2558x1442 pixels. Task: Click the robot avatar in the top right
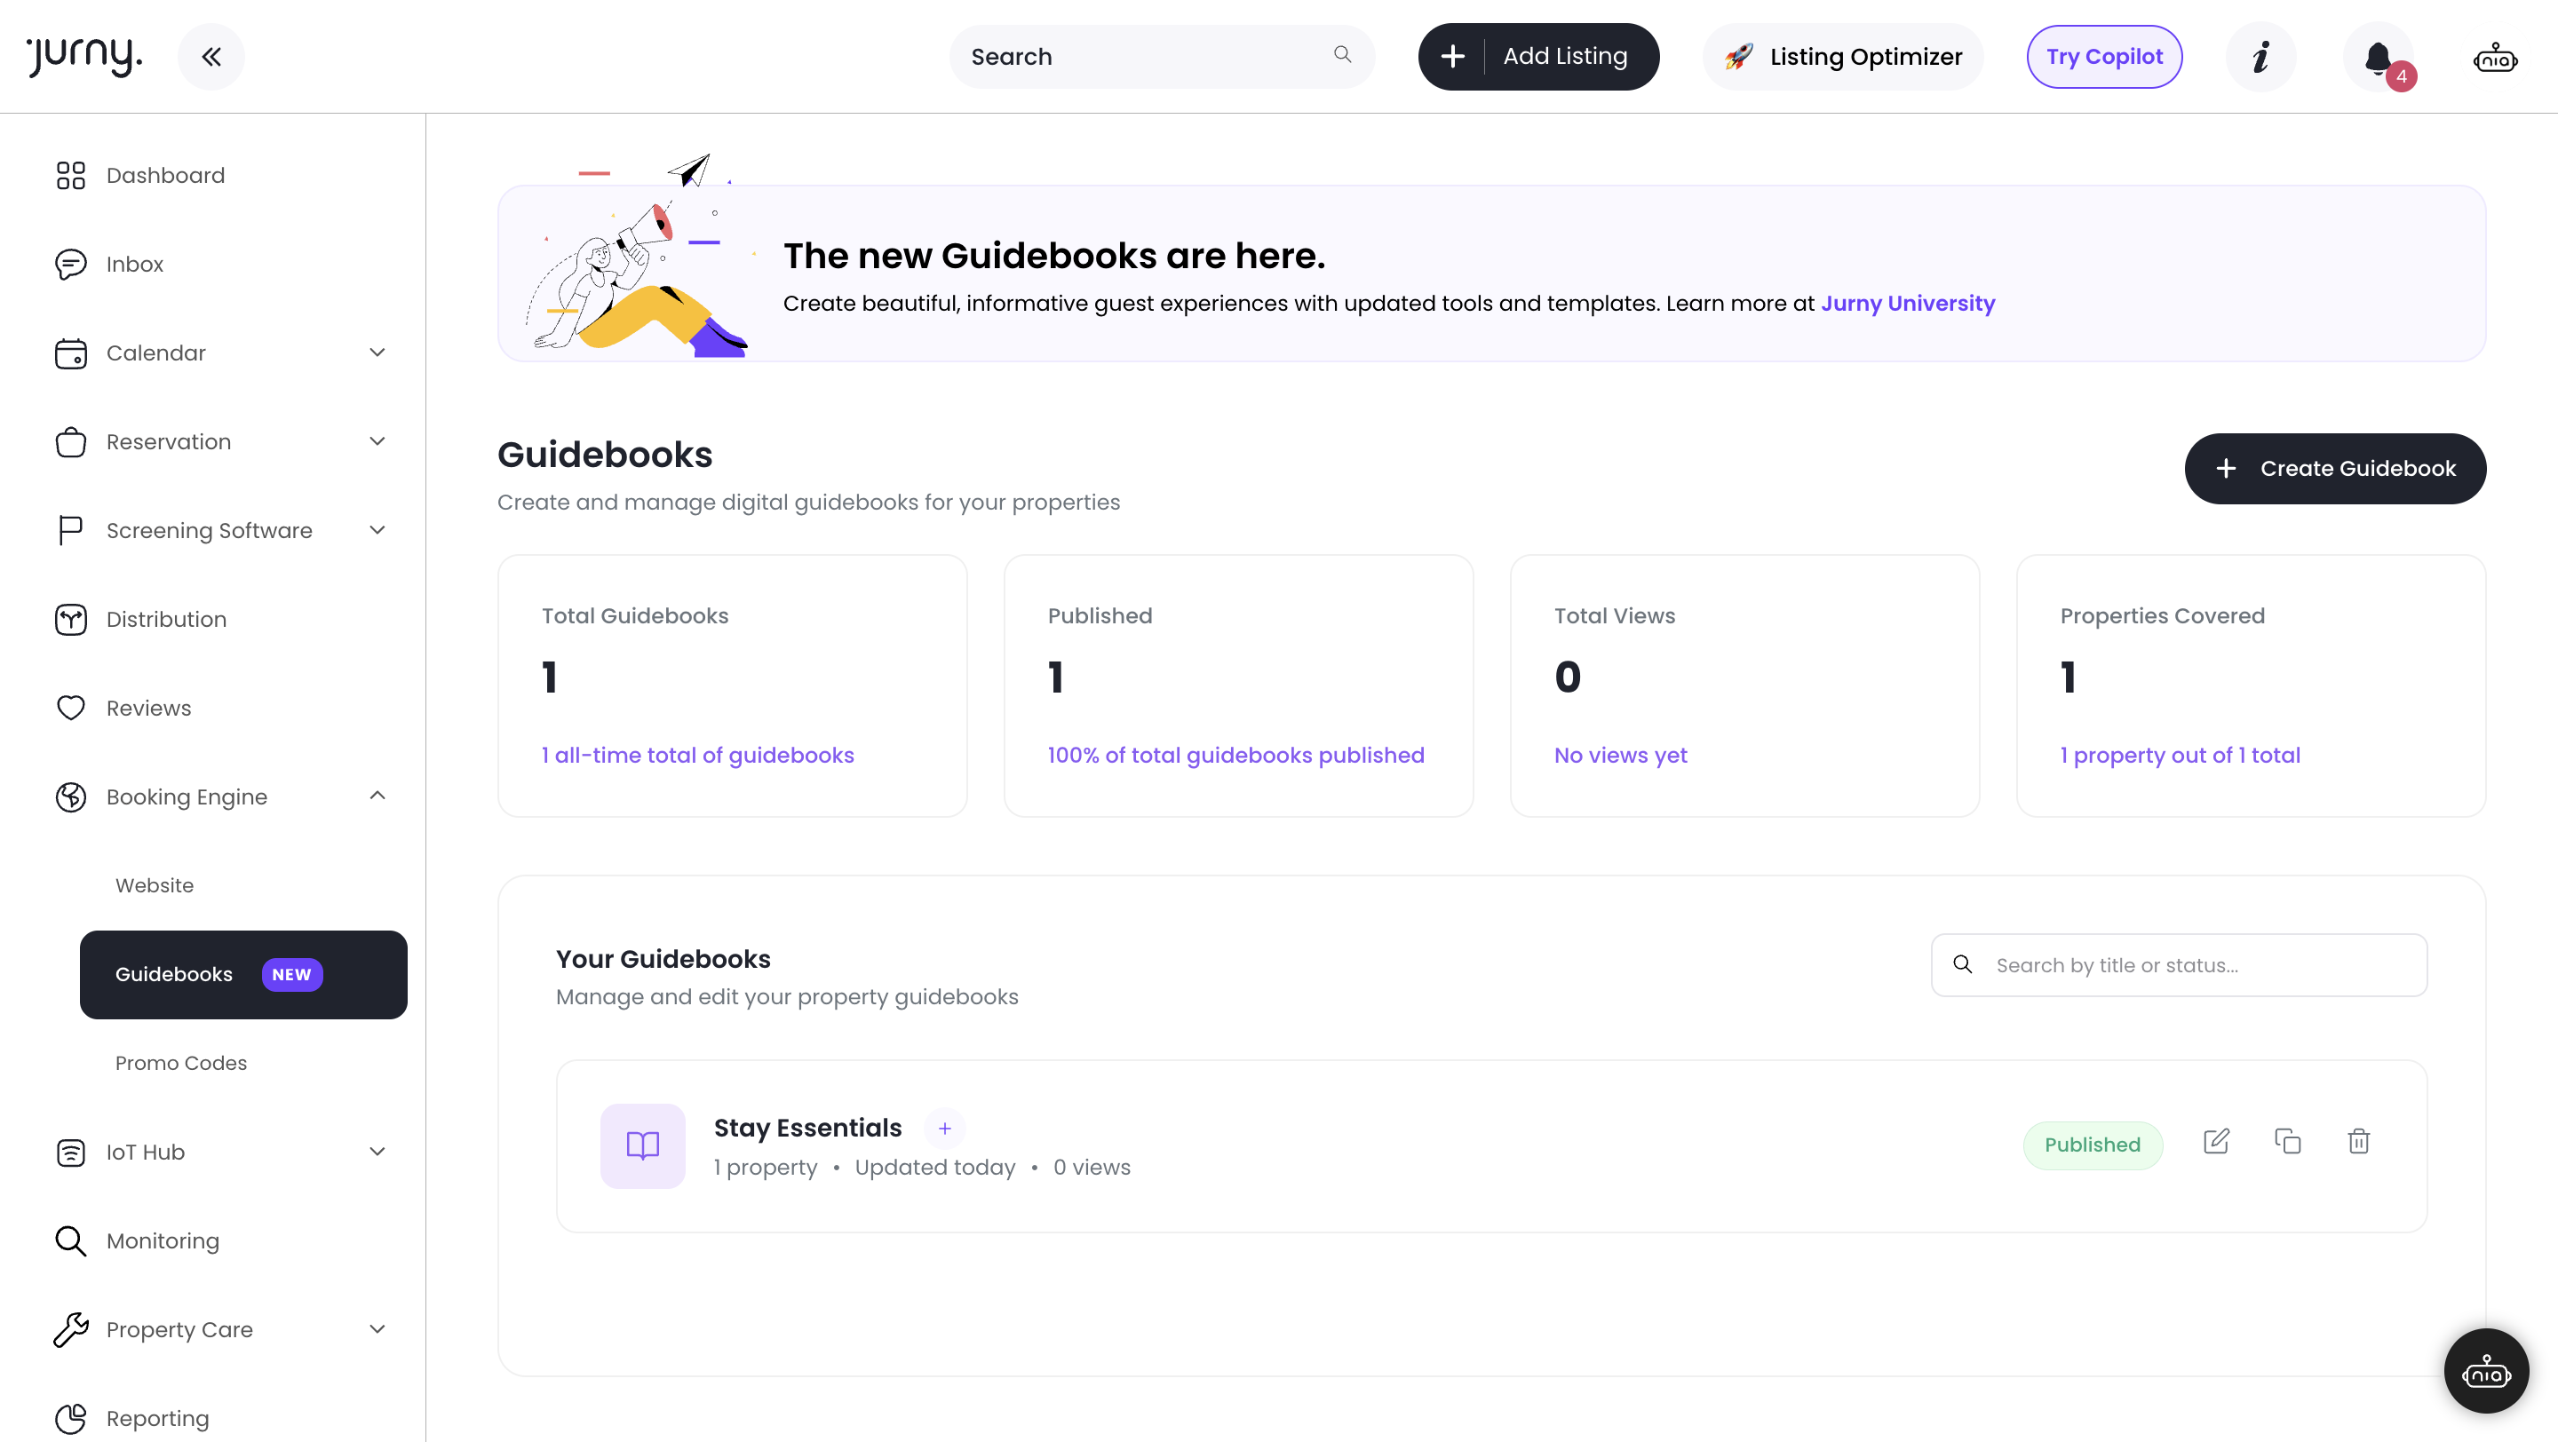pos(2494,58)
